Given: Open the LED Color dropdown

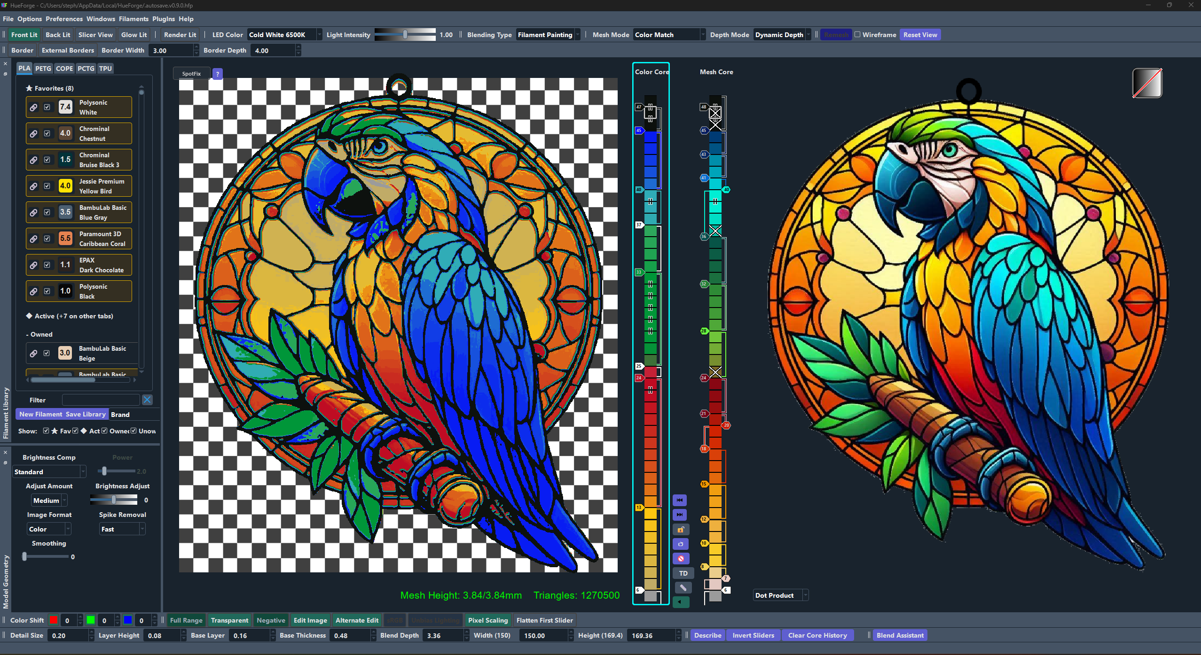Looking at the screenshot, I should tap(284, 34).
